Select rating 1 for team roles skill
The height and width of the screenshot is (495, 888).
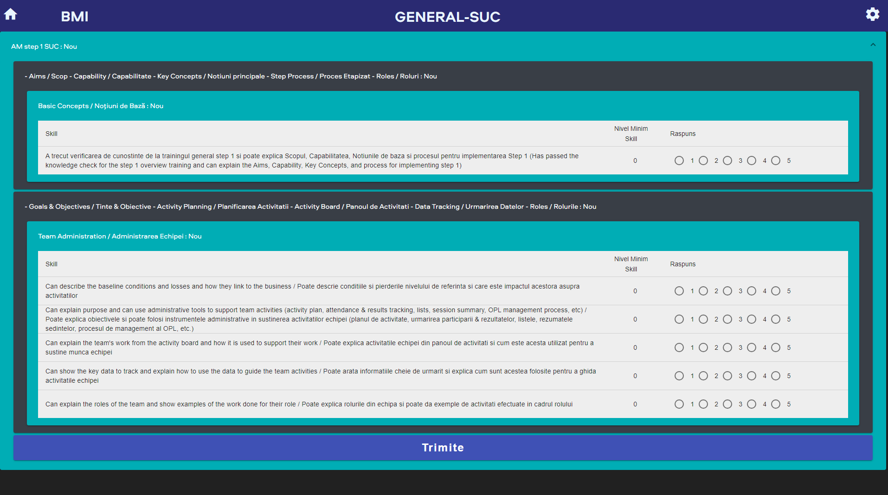679,404
